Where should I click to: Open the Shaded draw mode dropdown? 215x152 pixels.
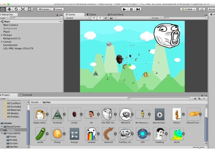pos(77,18)
